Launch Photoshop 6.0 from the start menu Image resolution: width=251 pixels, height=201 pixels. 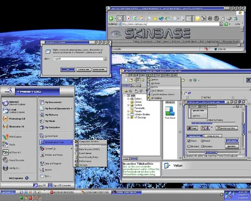(x=14, y=119)
